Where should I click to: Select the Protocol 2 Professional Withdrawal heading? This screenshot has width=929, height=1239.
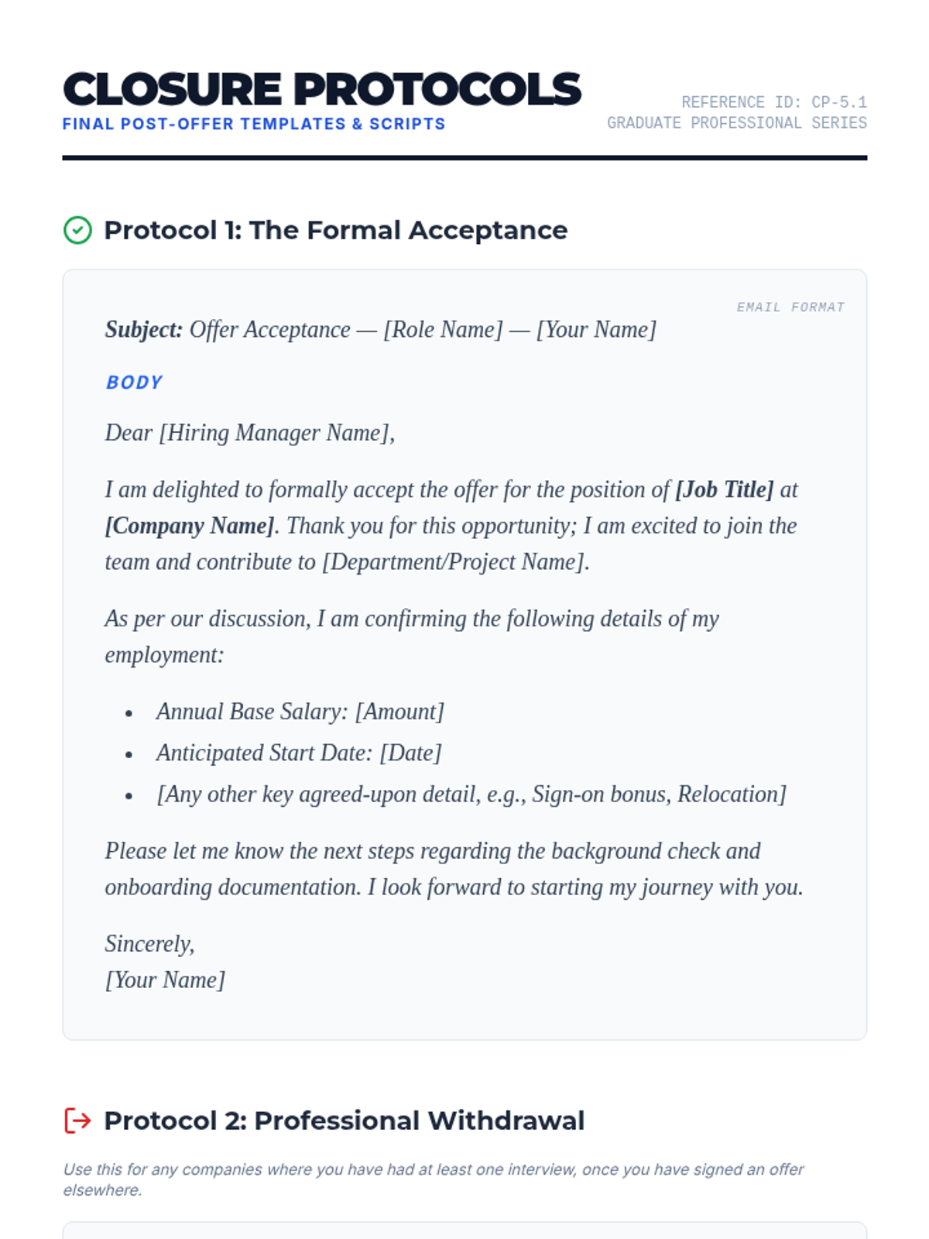344,1121
